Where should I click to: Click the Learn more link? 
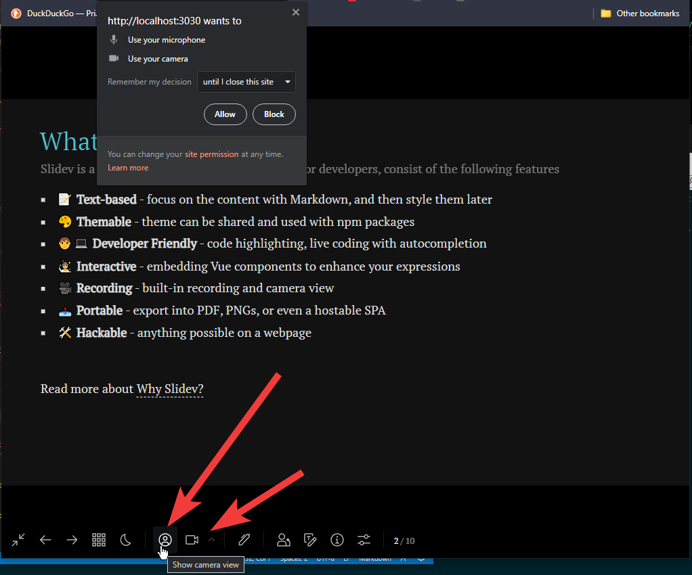[128, 168]
